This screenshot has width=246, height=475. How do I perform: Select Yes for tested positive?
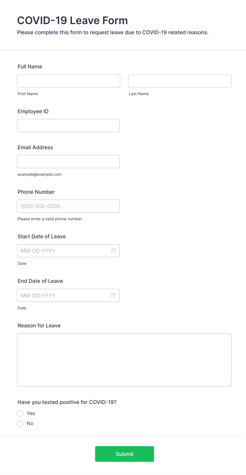[x=20, y=413]
